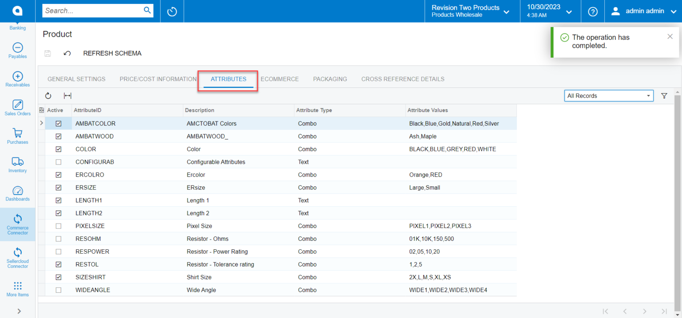Viewport: 682px width, 318px height.
Task: Select the 'Resistor - Power Rating' description cell
Action: point(238,251)
